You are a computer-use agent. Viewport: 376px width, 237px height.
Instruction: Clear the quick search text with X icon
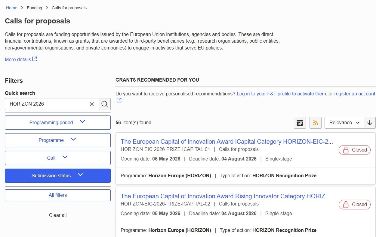pos(92,104)
